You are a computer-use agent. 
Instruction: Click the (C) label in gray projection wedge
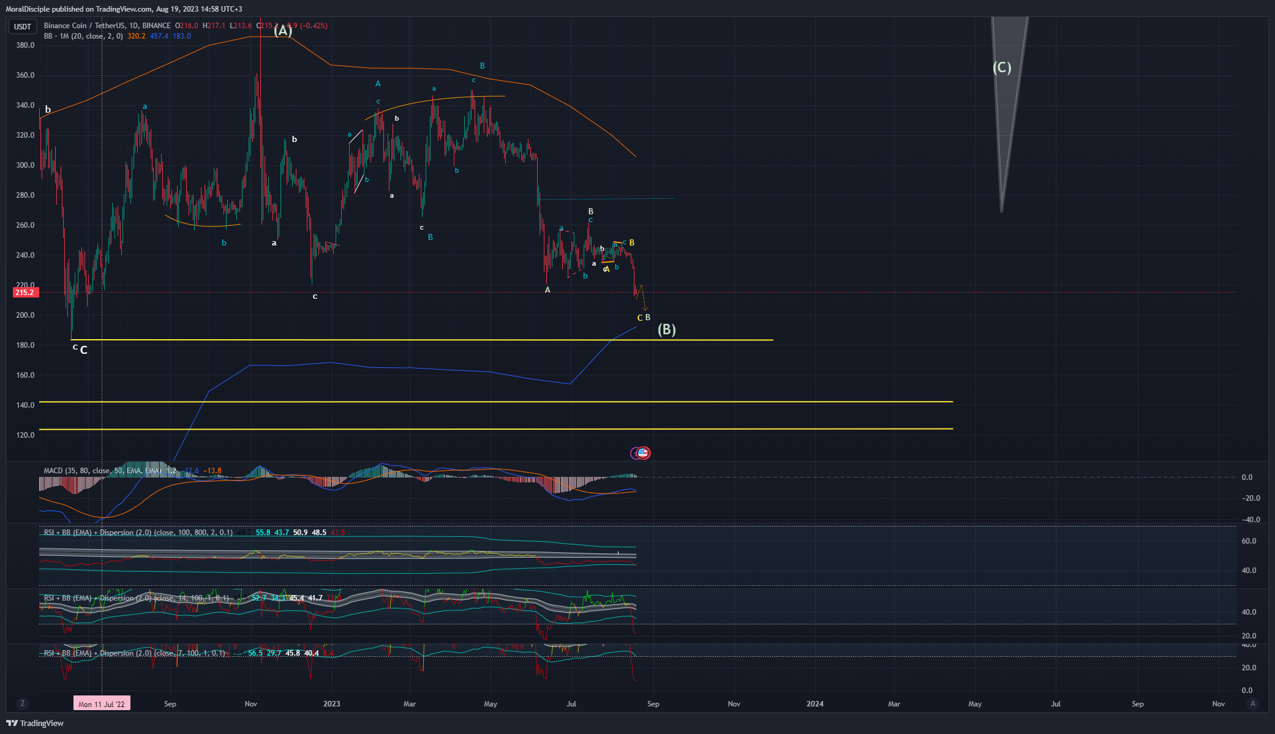pyautogui.click(x=1002, y=67)
